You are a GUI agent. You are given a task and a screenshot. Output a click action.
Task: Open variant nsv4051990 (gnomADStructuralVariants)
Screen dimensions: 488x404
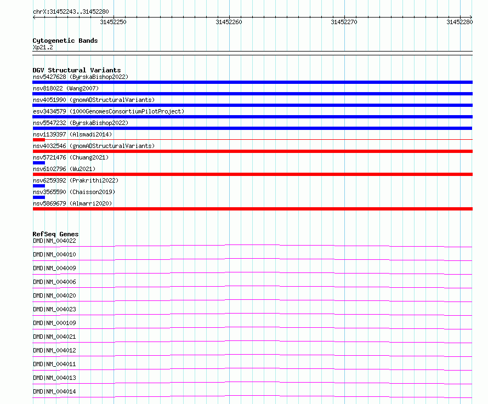(94, 100)
